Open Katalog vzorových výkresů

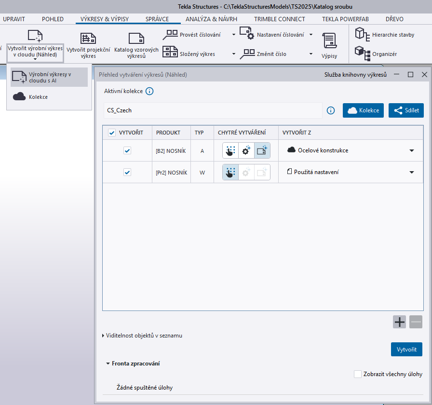(x=136, y=45)
